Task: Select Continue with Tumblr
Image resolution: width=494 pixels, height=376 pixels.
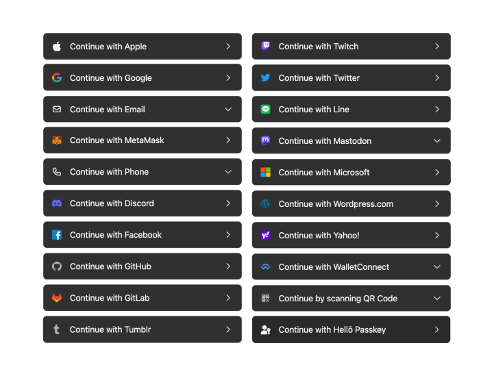Action: pos(142,329)
